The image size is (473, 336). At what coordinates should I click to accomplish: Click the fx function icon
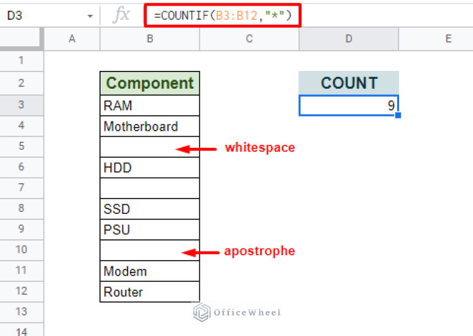point(121,15)
